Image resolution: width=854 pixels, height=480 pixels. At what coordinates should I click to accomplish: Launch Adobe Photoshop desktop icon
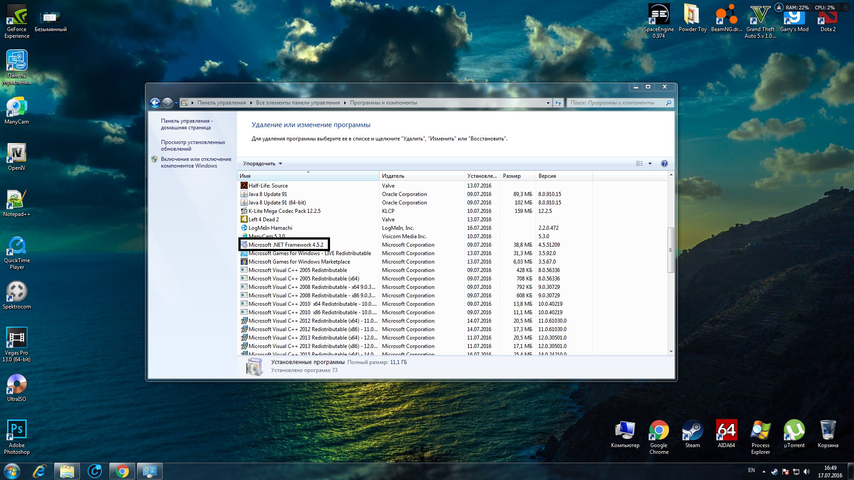point(16,437)
